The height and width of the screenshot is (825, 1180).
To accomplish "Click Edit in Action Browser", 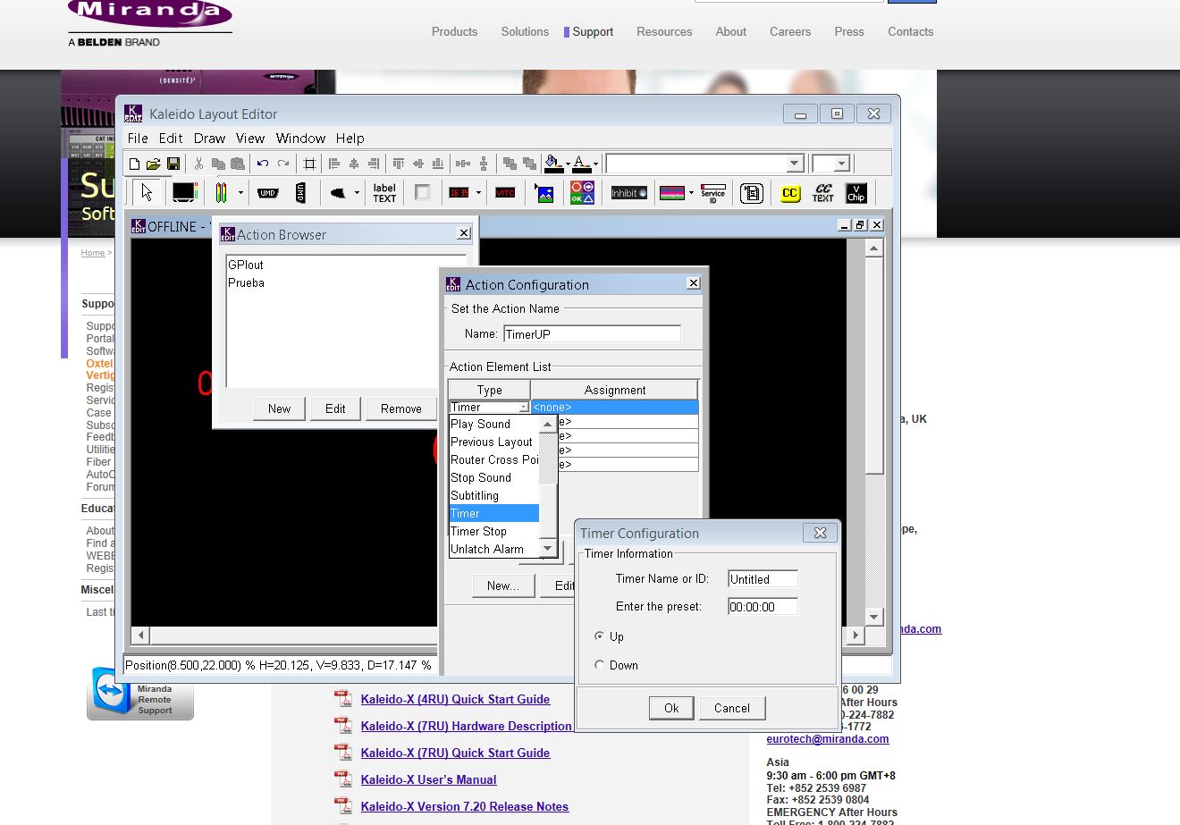I will pos(335,408).
